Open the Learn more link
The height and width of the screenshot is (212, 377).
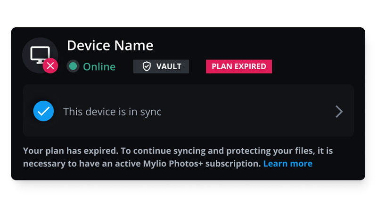(x=287, y=163)
